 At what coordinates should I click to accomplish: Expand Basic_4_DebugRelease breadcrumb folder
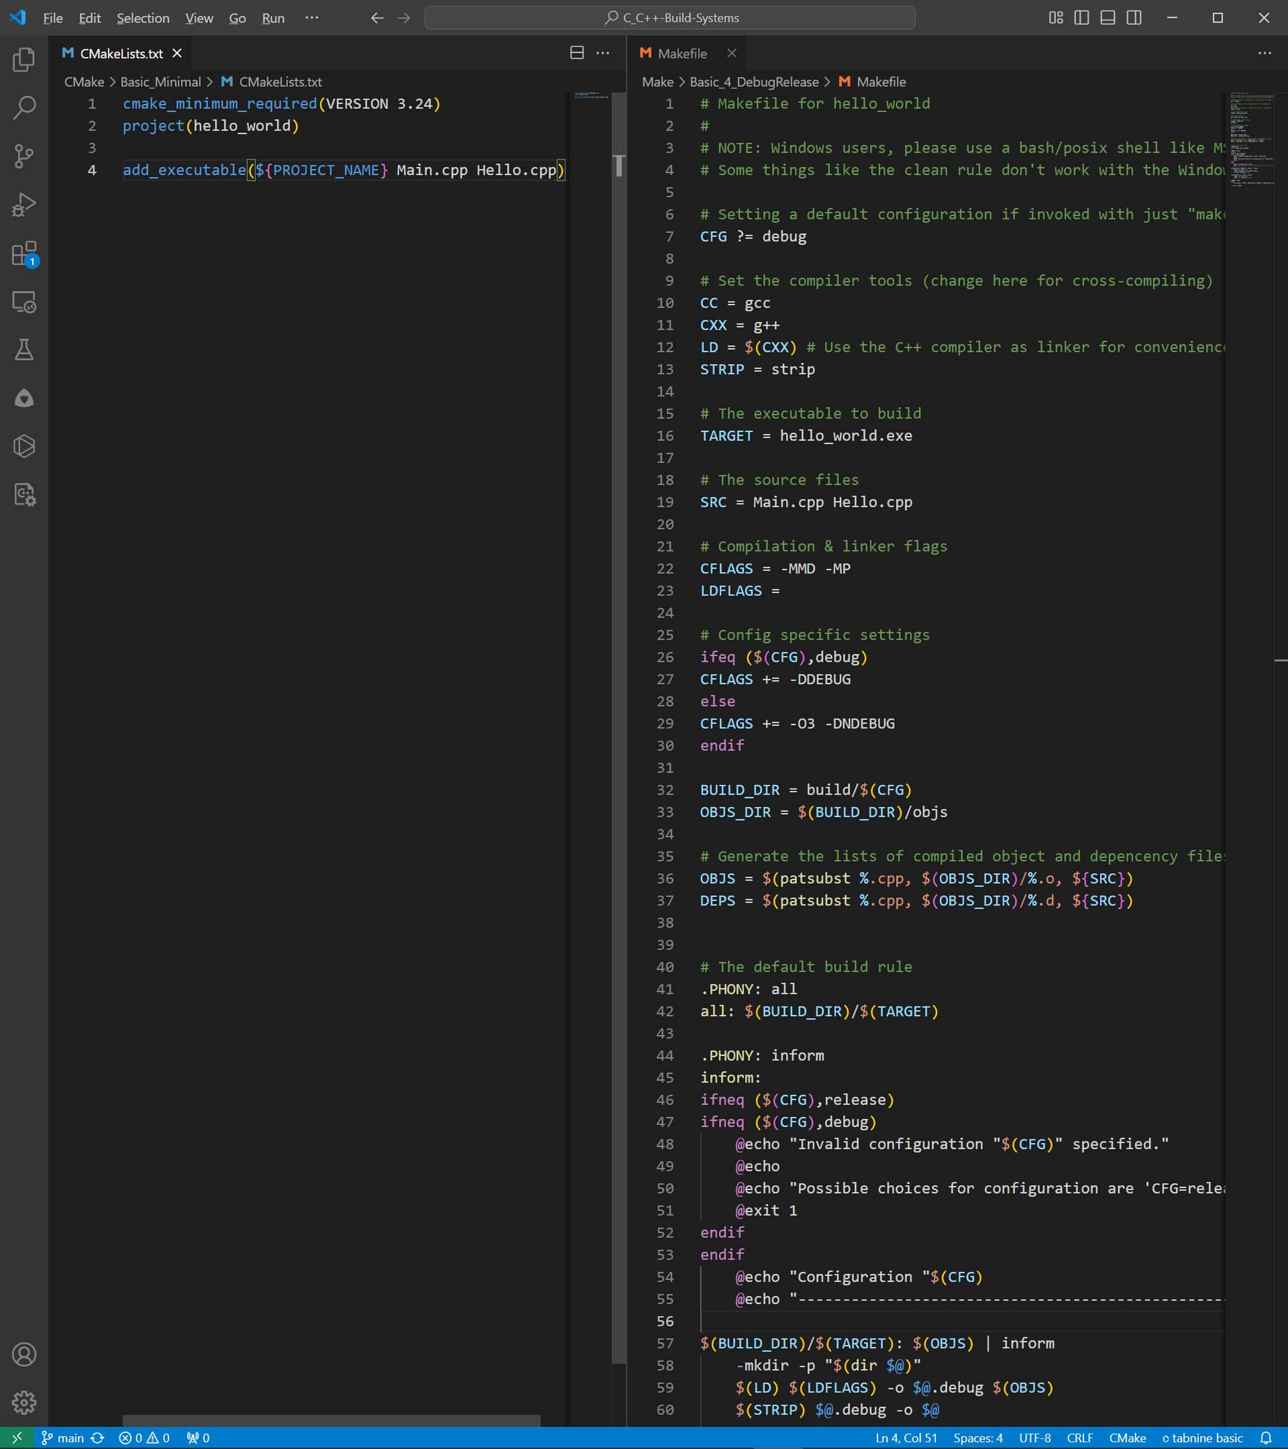[x=753, y=83]
